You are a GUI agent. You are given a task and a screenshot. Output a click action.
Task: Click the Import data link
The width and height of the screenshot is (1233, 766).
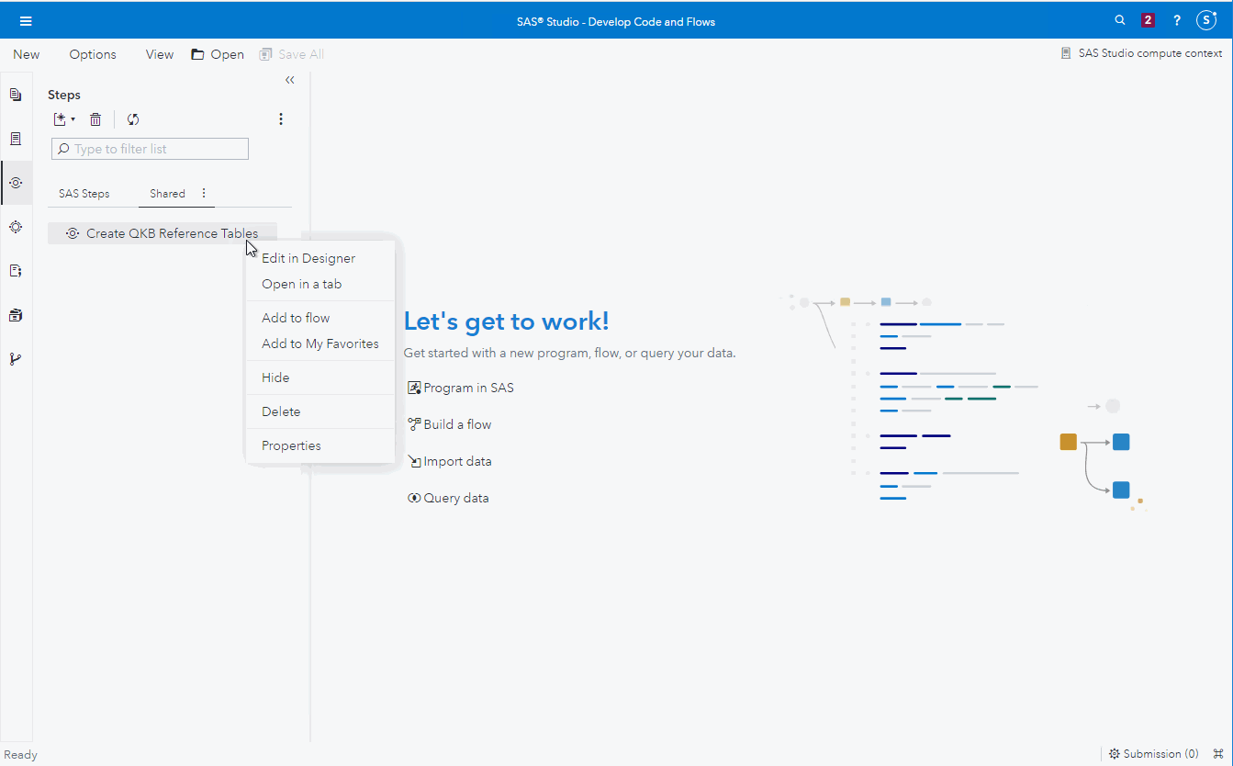(450, 461)
